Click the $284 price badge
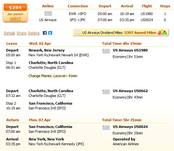This screenshot has width=174, height=151. pos(15,8)
